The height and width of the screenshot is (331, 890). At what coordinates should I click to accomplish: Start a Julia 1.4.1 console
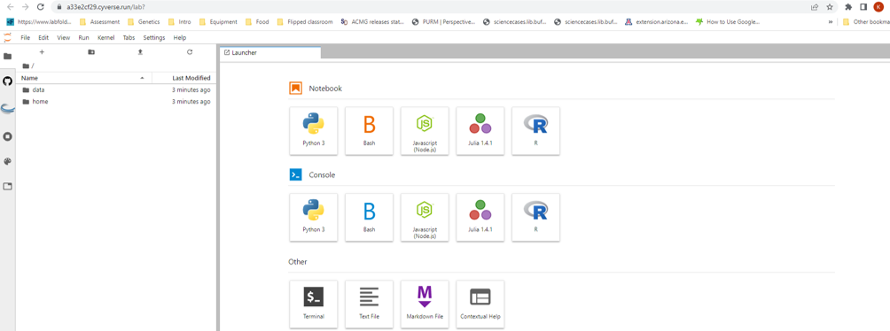(x=480, y=217)
